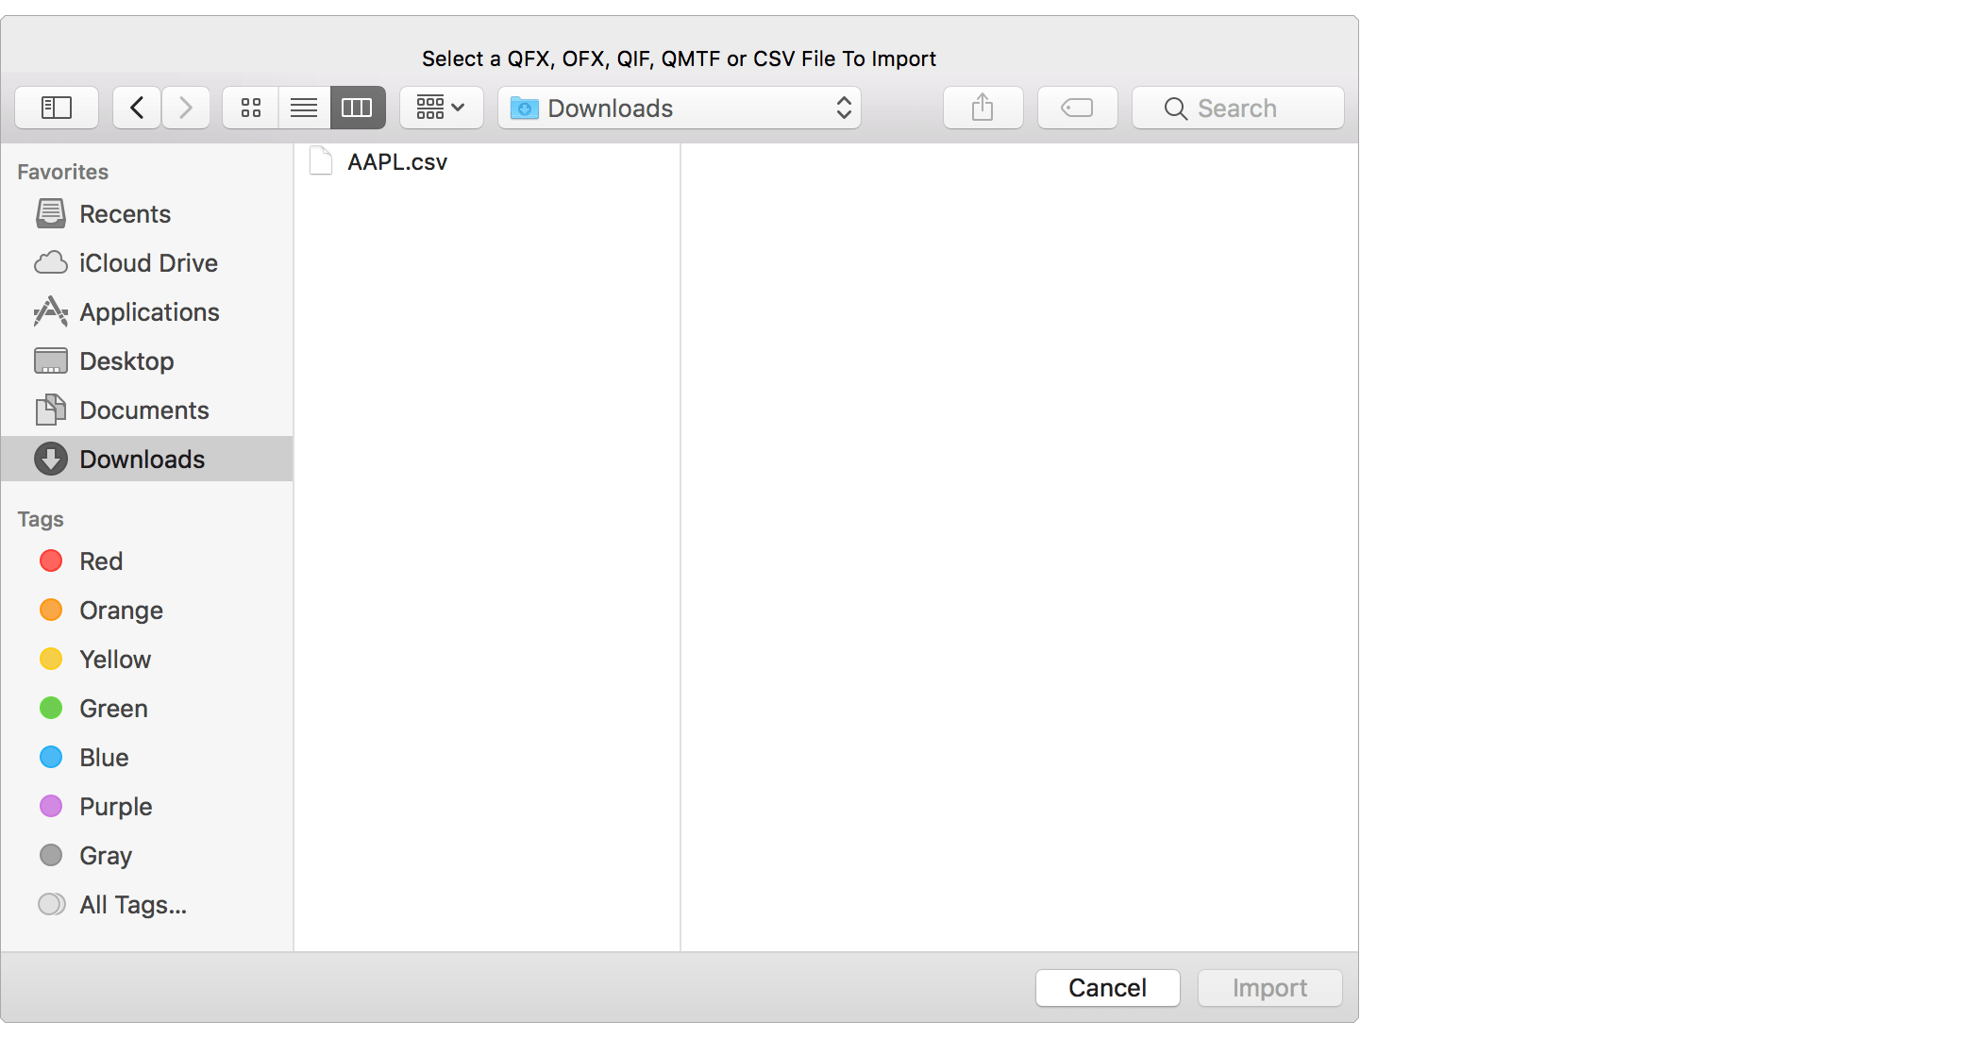Click the Import button
The image size is (1982, 1038).
tap(1269, 988)
